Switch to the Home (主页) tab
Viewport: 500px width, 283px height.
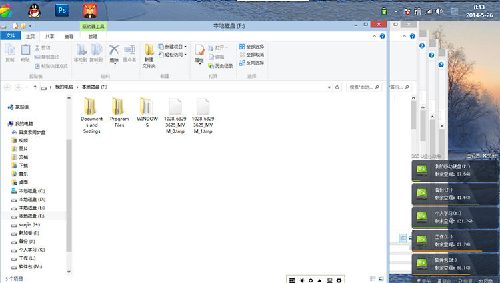pyautogui.click(x=30, y=36)
